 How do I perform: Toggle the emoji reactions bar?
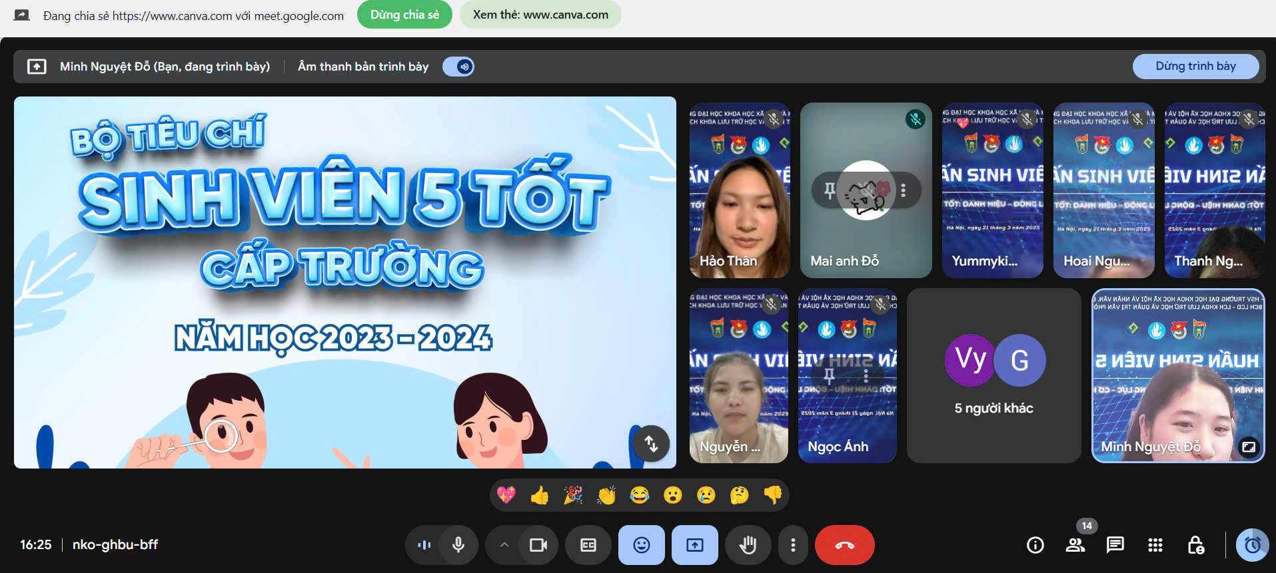pos(642,545)
